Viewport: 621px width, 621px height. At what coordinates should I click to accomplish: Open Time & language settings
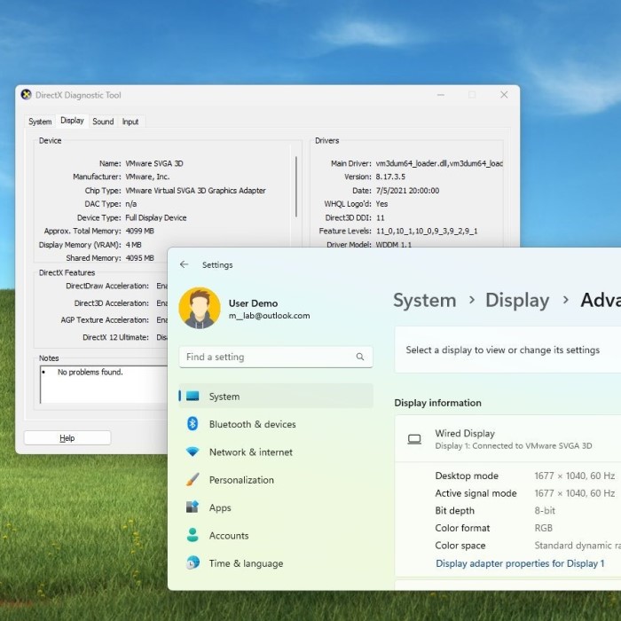click(x=276, y=563)
